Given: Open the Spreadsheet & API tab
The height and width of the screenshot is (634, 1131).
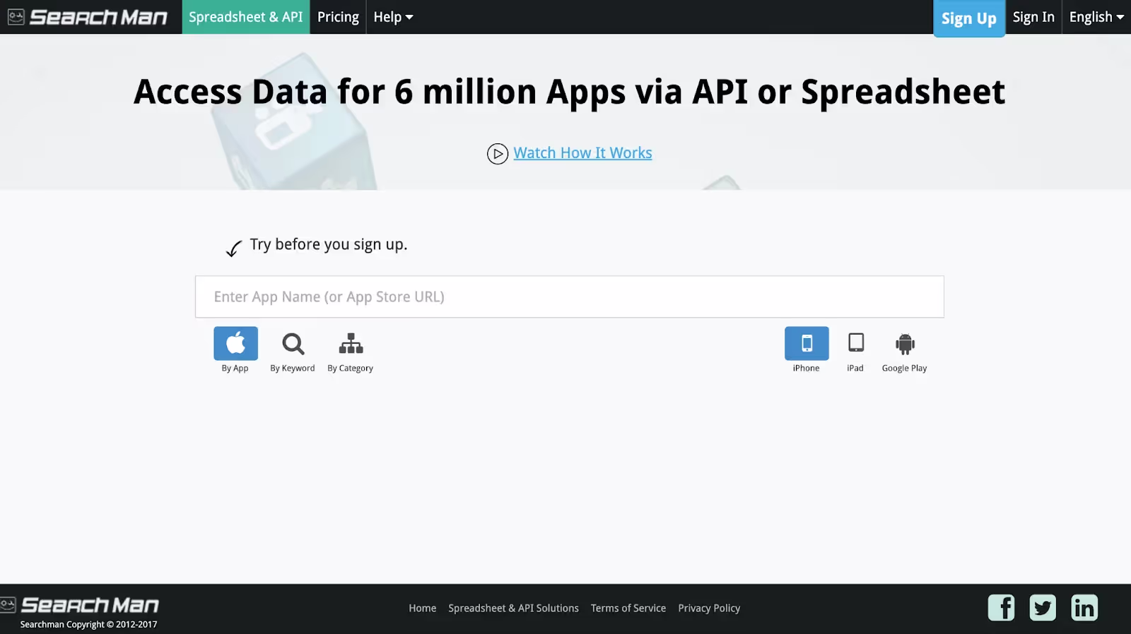Looking at the screenshot, I should pos(246,17).
